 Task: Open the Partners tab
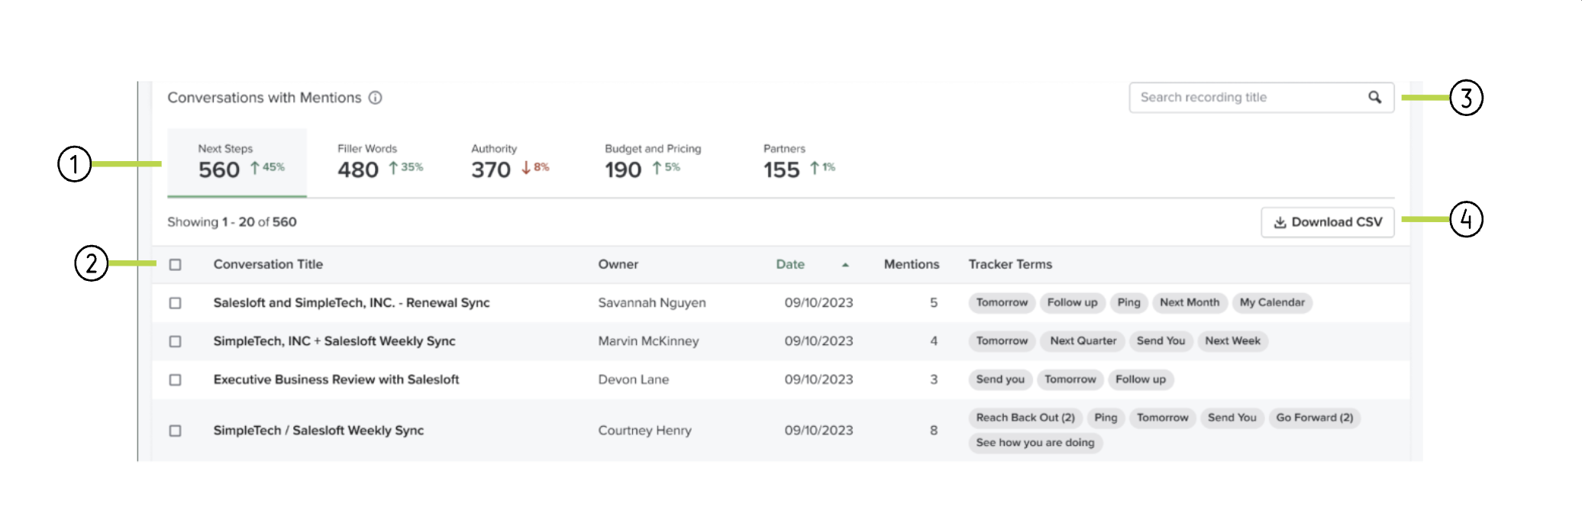coord(799,163)
